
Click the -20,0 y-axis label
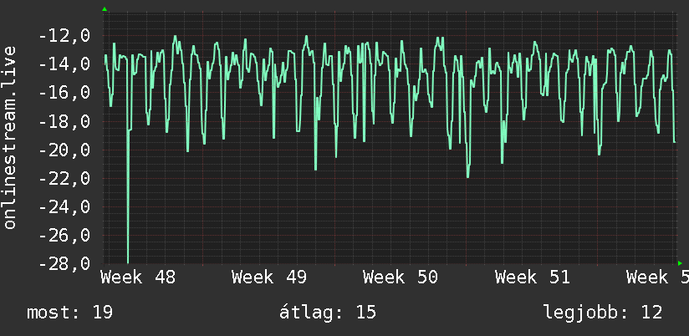pyautogui.click(x=64, y=150)
